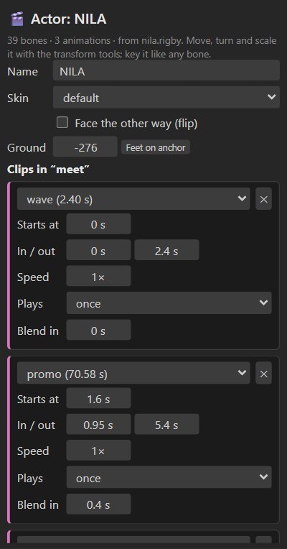Click the Feet on anchor button
The height and width of the screenshot is (549, 287).
click(x=156, y=147)
